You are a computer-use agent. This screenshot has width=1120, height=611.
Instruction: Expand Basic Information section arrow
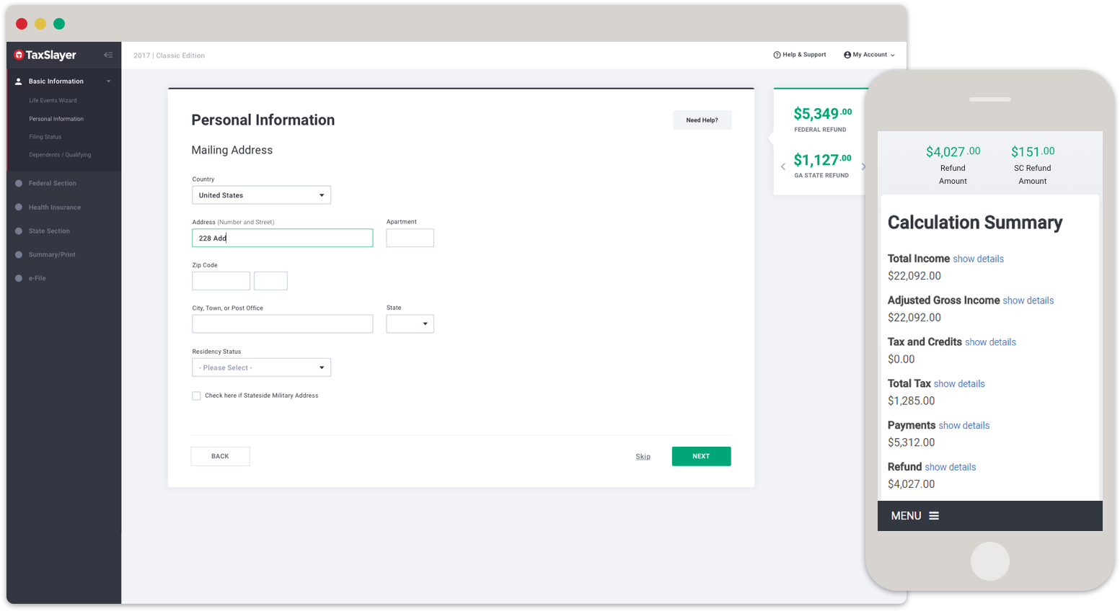pos(109,81)
